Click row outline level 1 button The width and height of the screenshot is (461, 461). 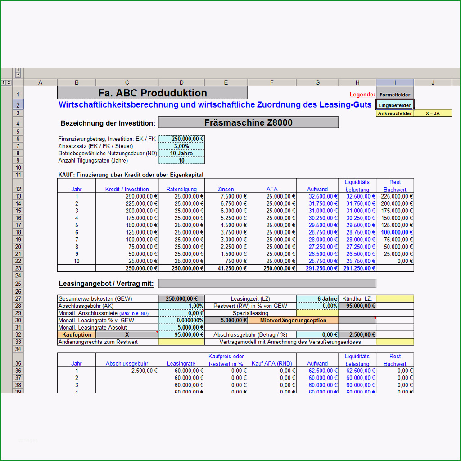pos(4,83)
